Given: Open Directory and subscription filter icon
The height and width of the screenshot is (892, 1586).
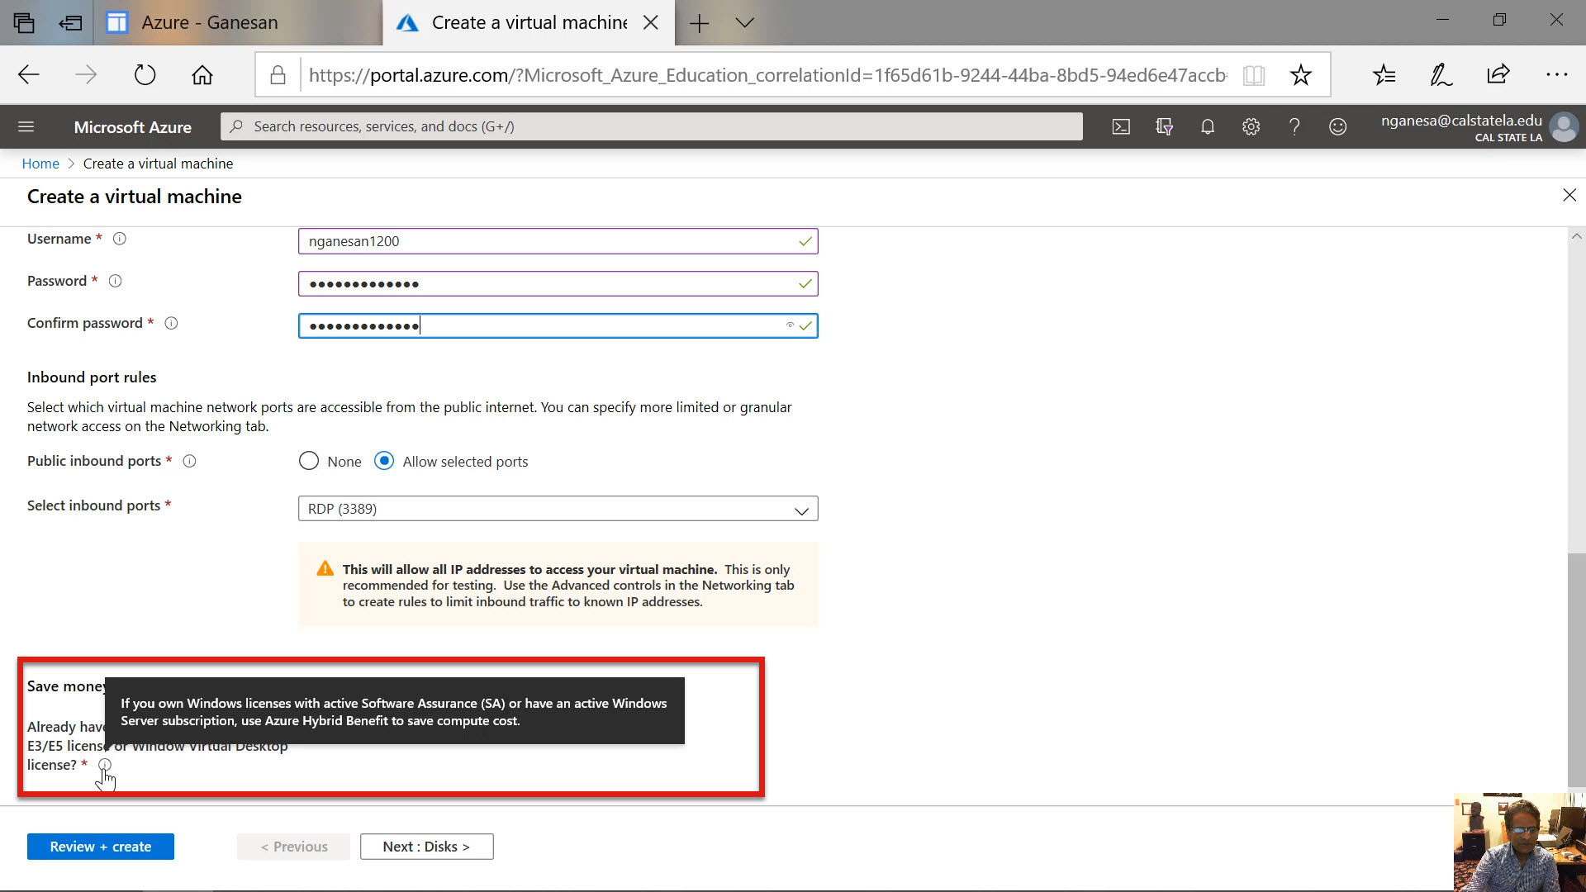Looking at the screenshot, I should (1164, 126).
